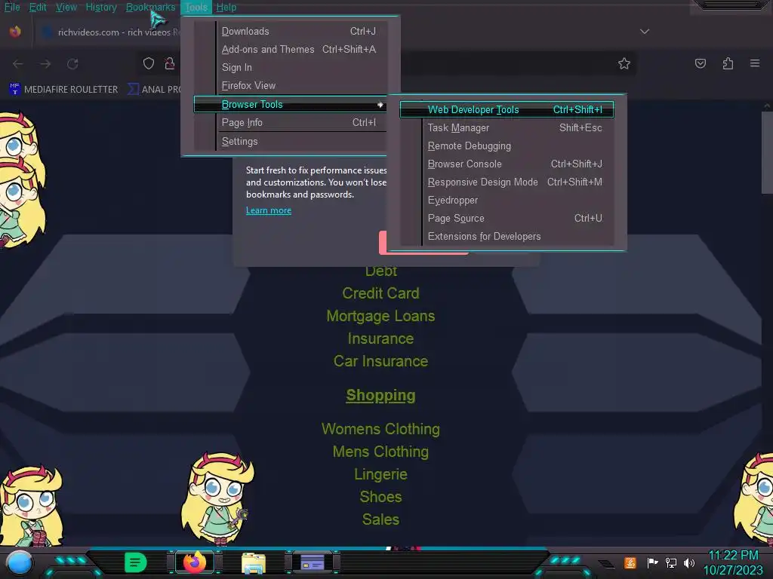Viewport: 773px width, 579px height.
Task: Open the volume speaker icon
Action: click(x=689, y=562)
